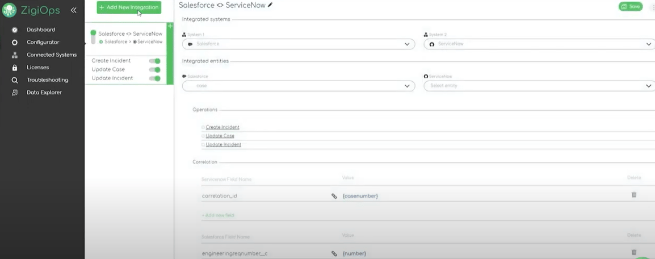Delete the engineeringreqnumber__c row trash icon
This screenshot has height=259, width=655.
click(633, 252)
